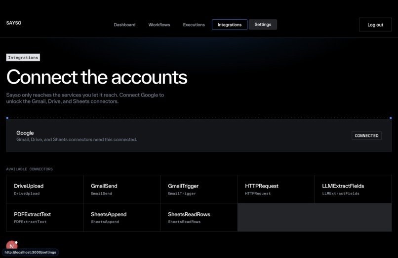Select the PDFExtractText connector card
Image resolution: width=398 pixels, height=258 pixels.
pyautogui.click(x=44, y=217)
